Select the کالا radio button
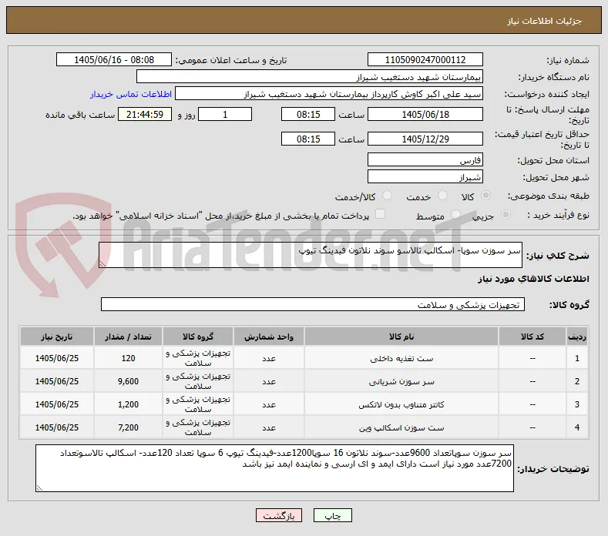The height and width of the screenshot is (536, 608). pos(485,196)
